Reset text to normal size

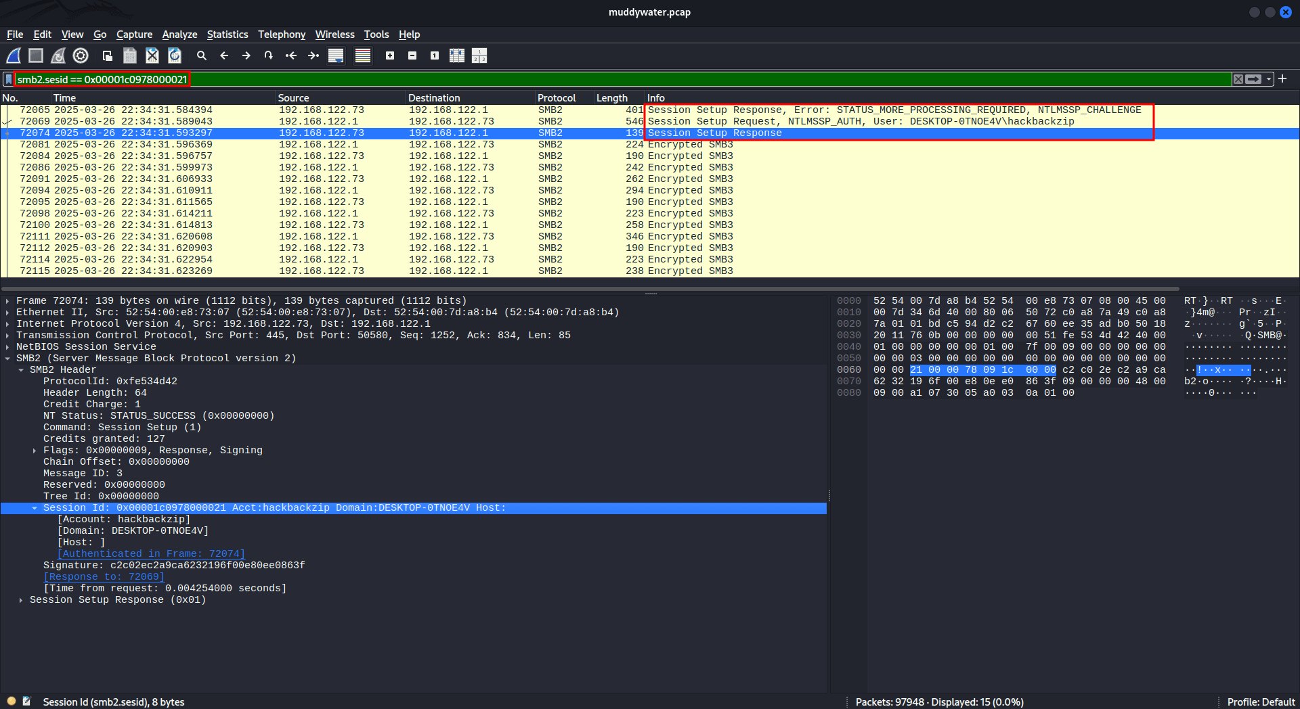[435, 55]
